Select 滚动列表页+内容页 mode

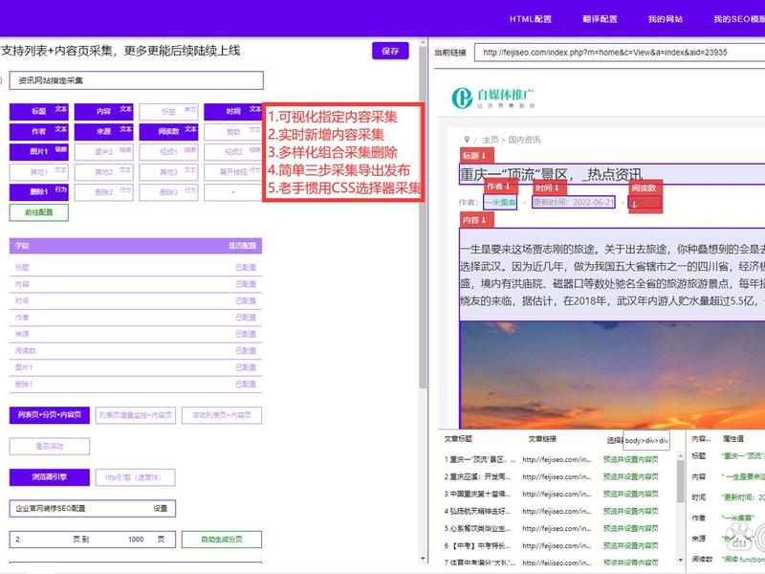(222, 415)
